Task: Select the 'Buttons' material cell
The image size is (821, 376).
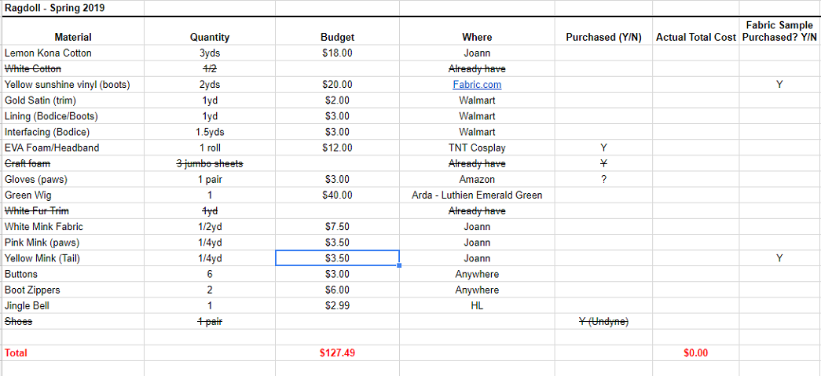Action: 73,274
